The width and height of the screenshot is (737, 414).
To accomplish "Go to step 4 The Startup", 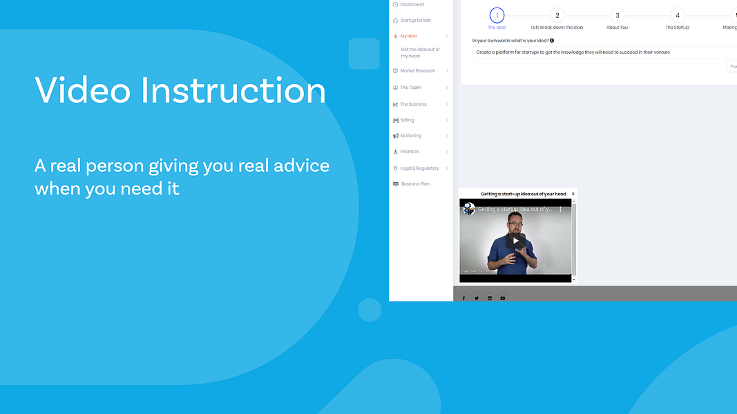I will [x=678, y=15].
